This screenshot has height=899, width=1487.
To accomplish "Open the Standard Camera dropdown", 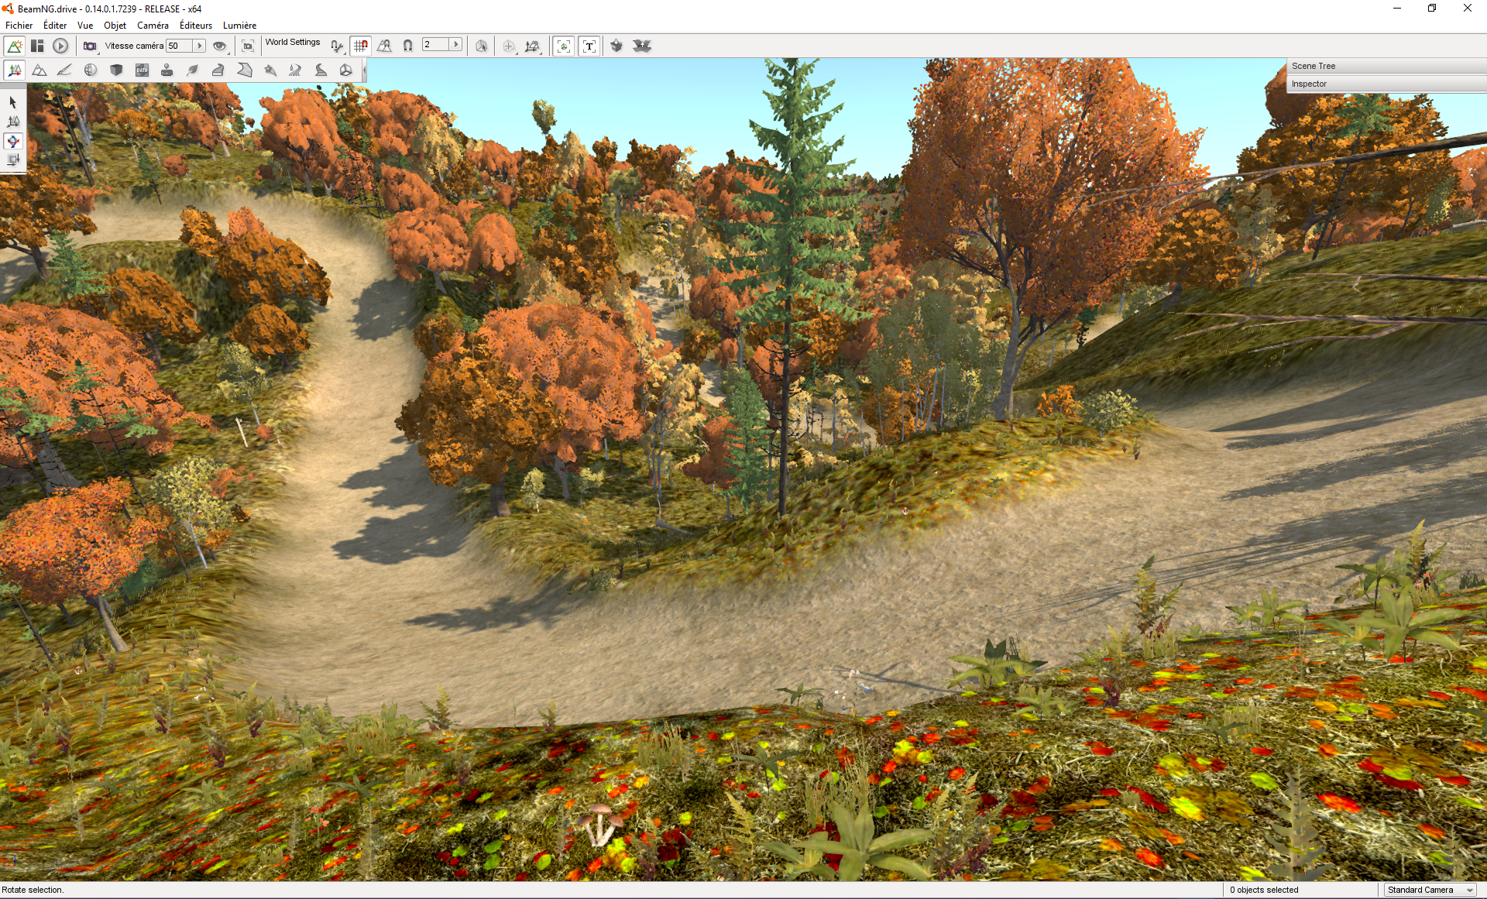I will pos(1430,890).
